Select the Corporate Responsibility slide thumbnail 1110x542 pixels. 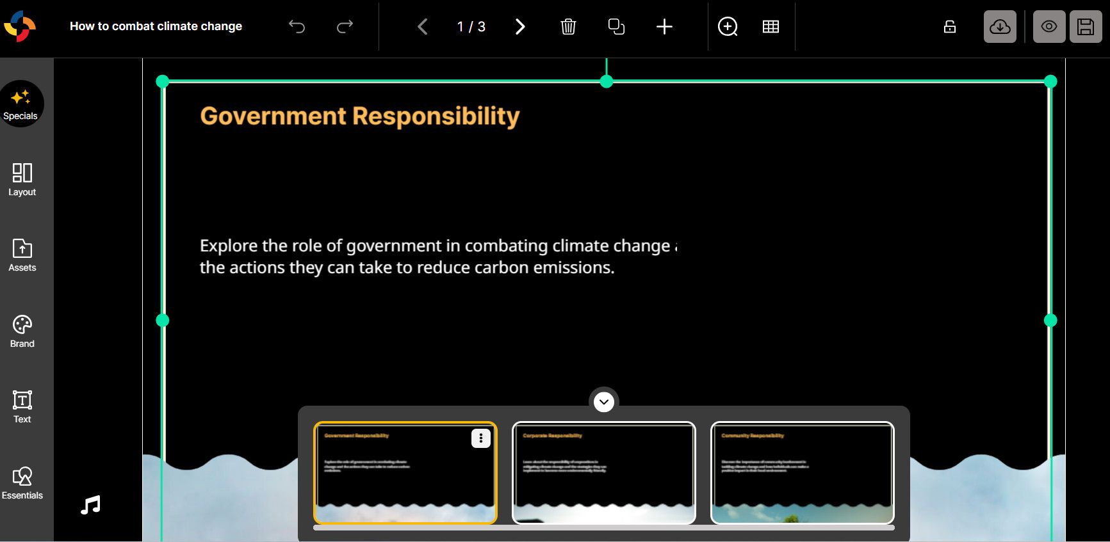click(x=603, y=472)
